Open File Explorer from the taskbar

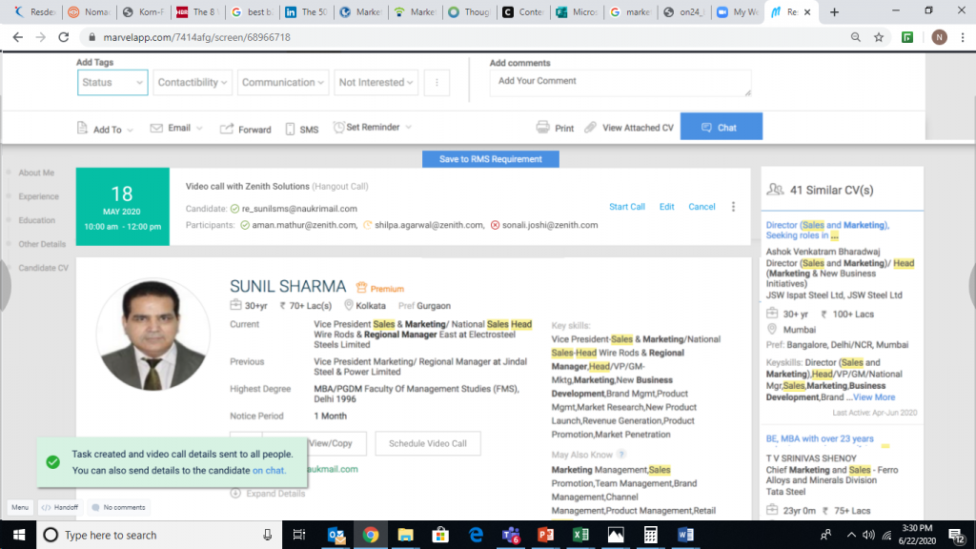pos(406,535)
